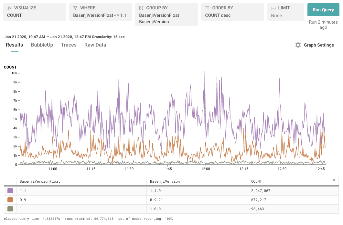The height and width of the screenshot is (225, 343).
Task: Toggle COUNT column sort arrow
Action: [334, 180]
